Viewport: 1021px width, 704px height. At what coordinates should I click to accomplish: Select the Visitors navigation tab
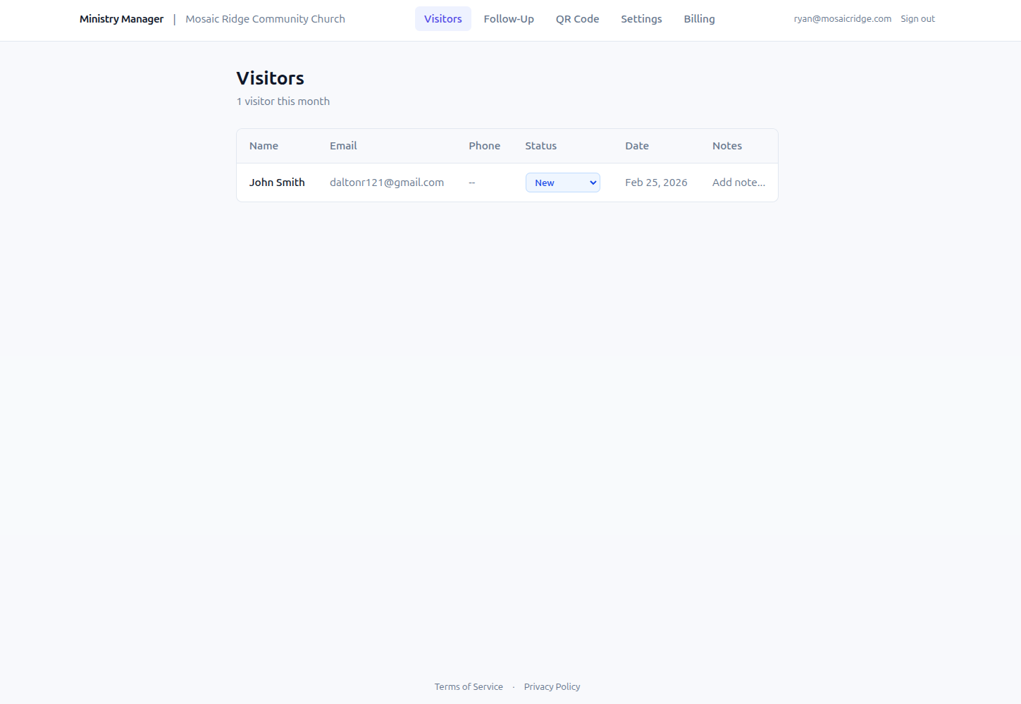(443, 18)
